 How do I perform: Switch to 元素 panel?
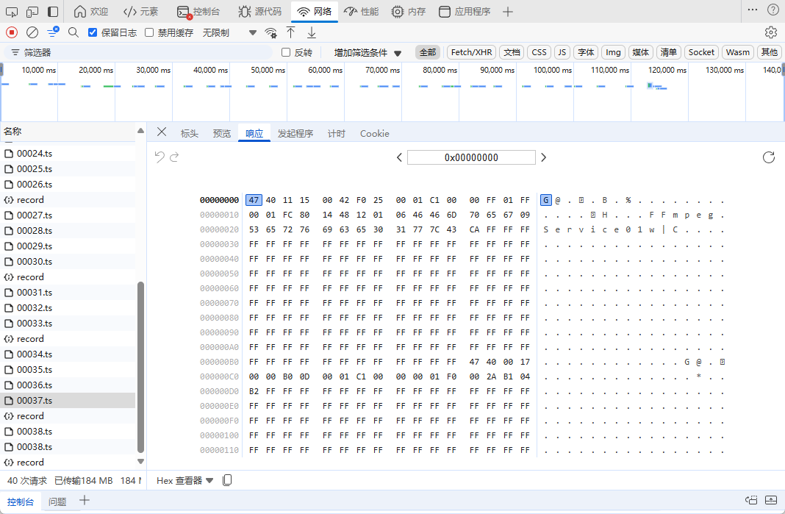coord(140,12)
